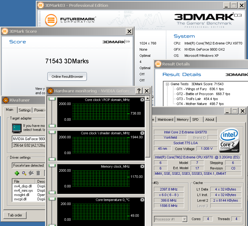Close the Hardware monitoring window
Image resolution: width=248 pixels, height=226 pixels.
click(x=147, y=91)
